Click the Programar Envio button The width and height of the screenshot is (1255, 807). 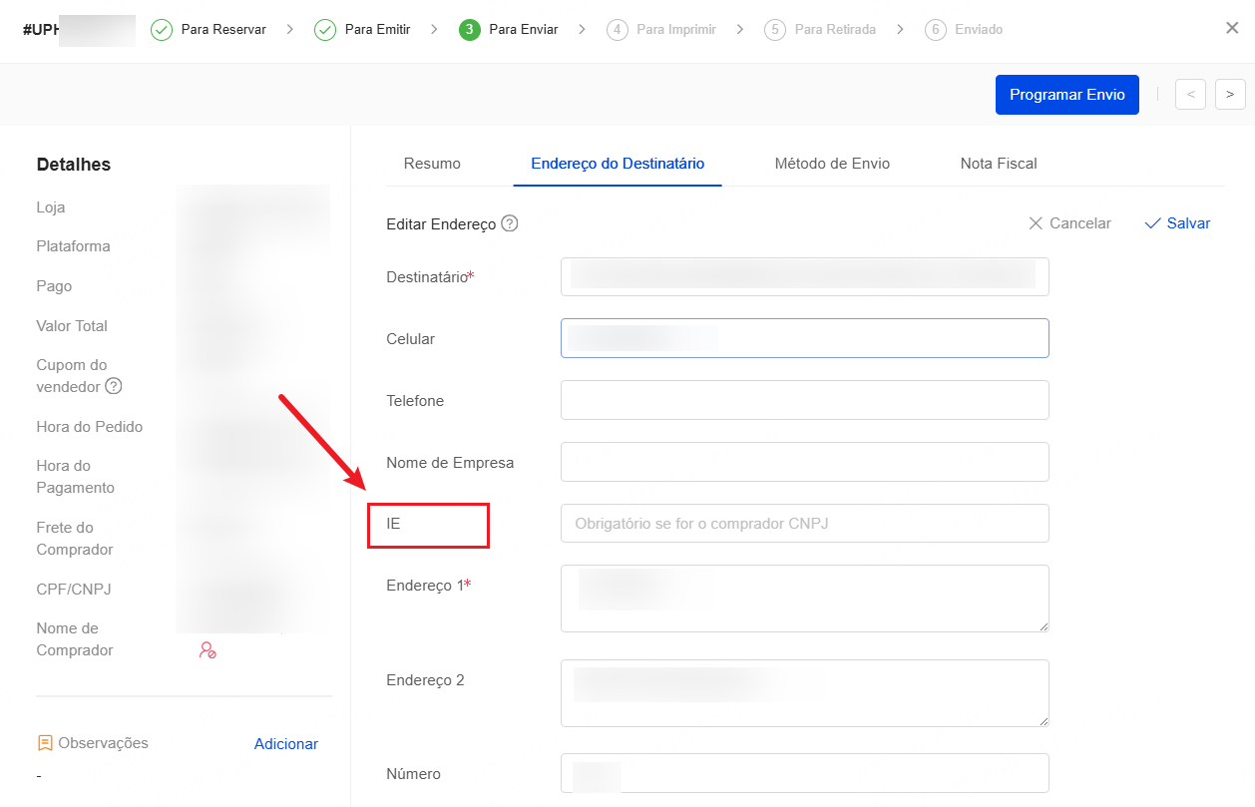click(x=1067, y=95)
